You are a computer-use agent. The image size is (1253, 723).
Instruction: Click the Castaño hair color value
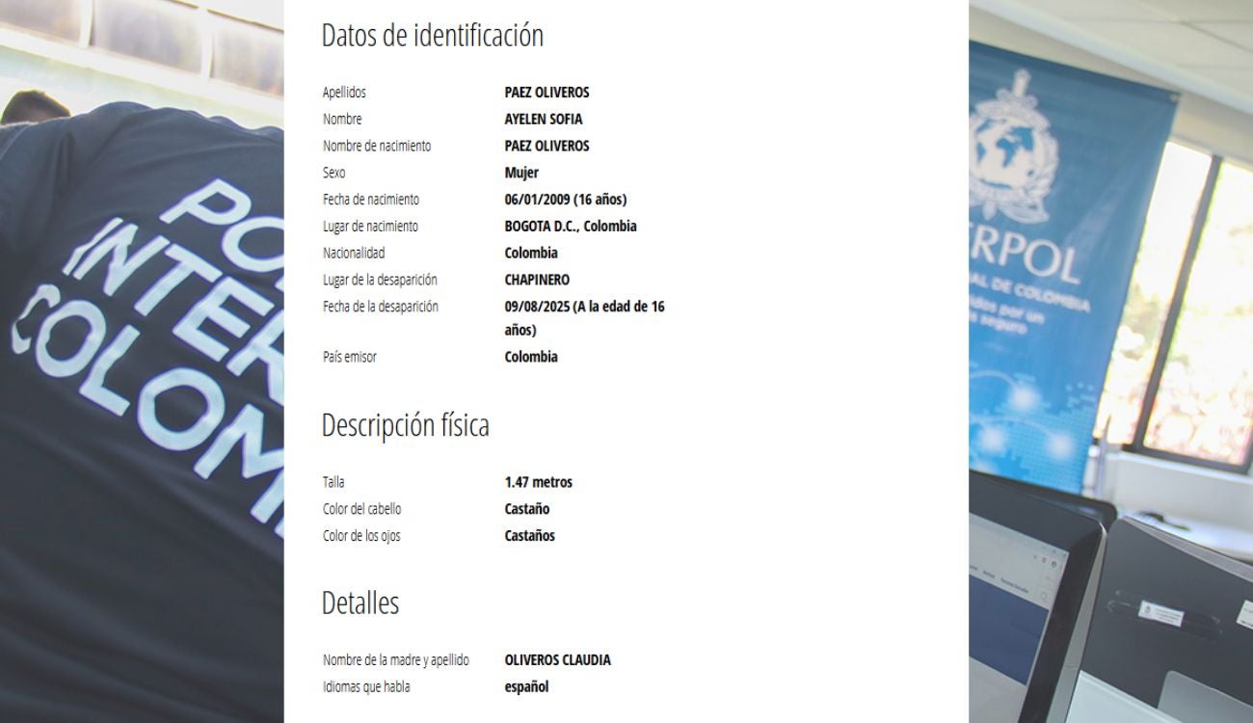(527, 508)
